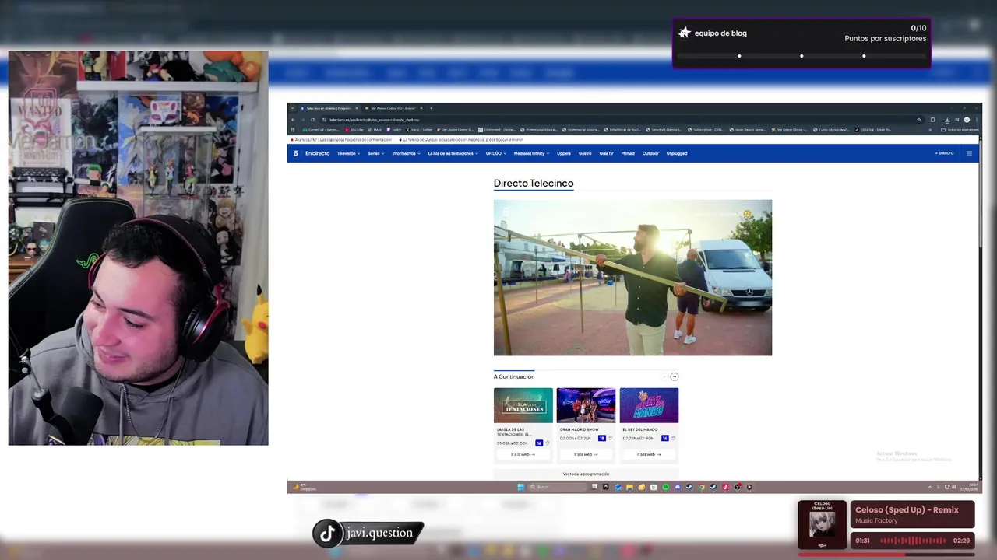Switch to the Telecinco en directo browser tab

pos(329,108)
